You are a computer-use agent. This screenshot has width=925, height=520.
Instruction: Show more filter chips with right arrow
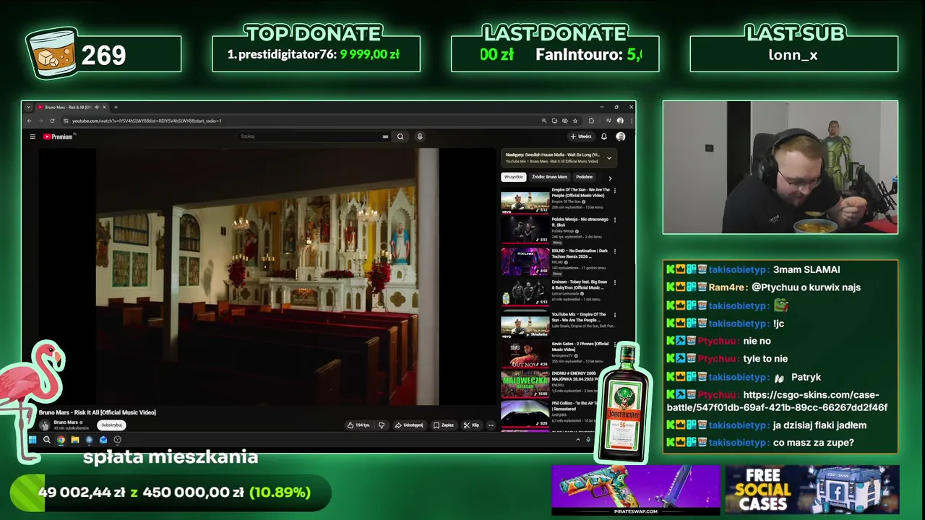pos(610,178)
